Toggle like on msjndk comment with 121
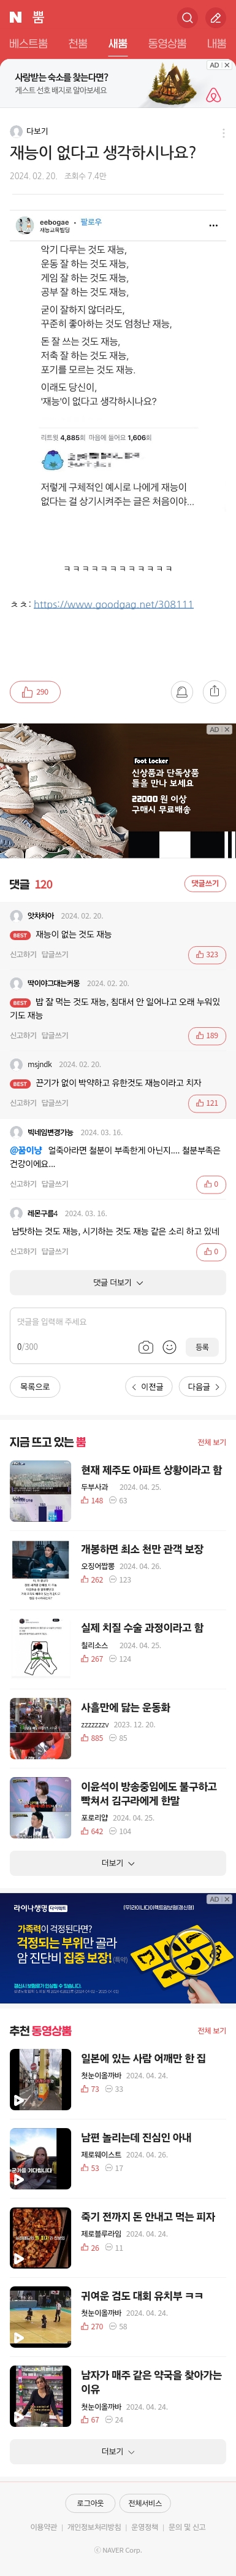This screenshot has height=2576, width=236. 207,1103
